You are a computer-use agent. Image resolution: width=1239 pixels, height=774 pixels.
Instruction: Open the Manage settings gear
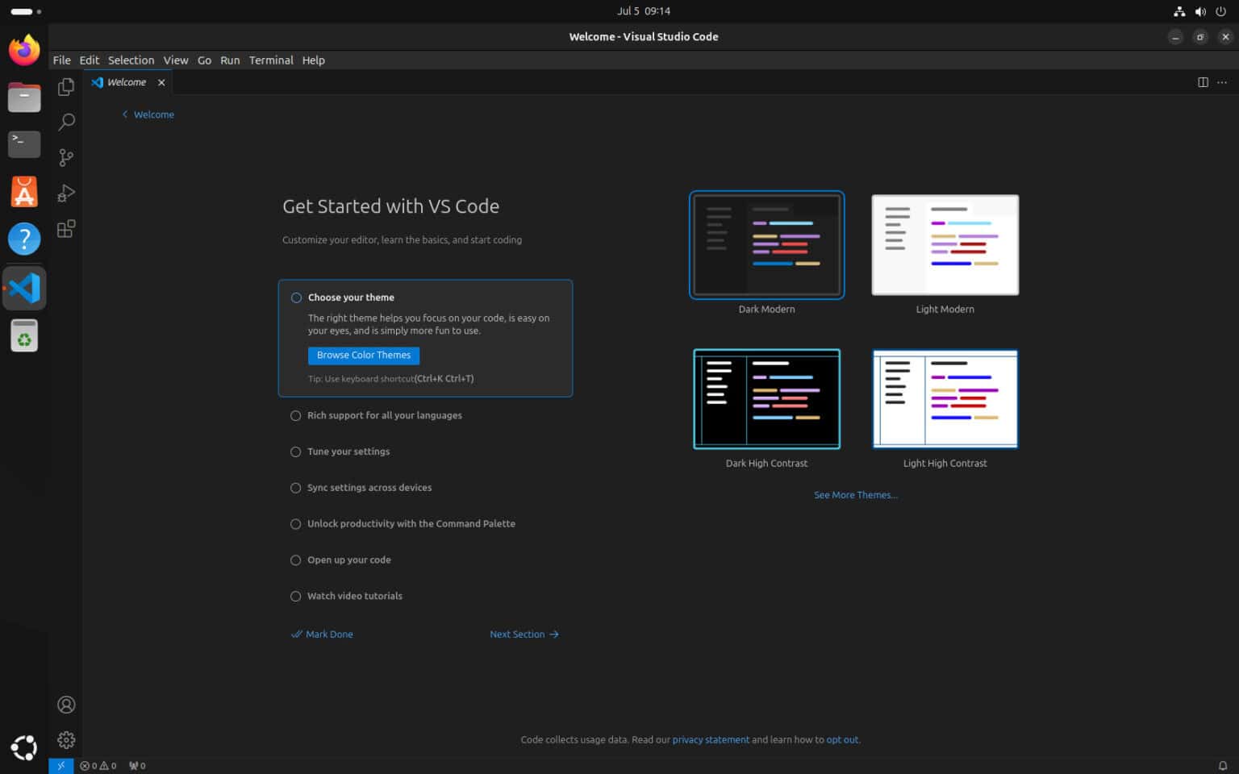(x=66, y=739)
